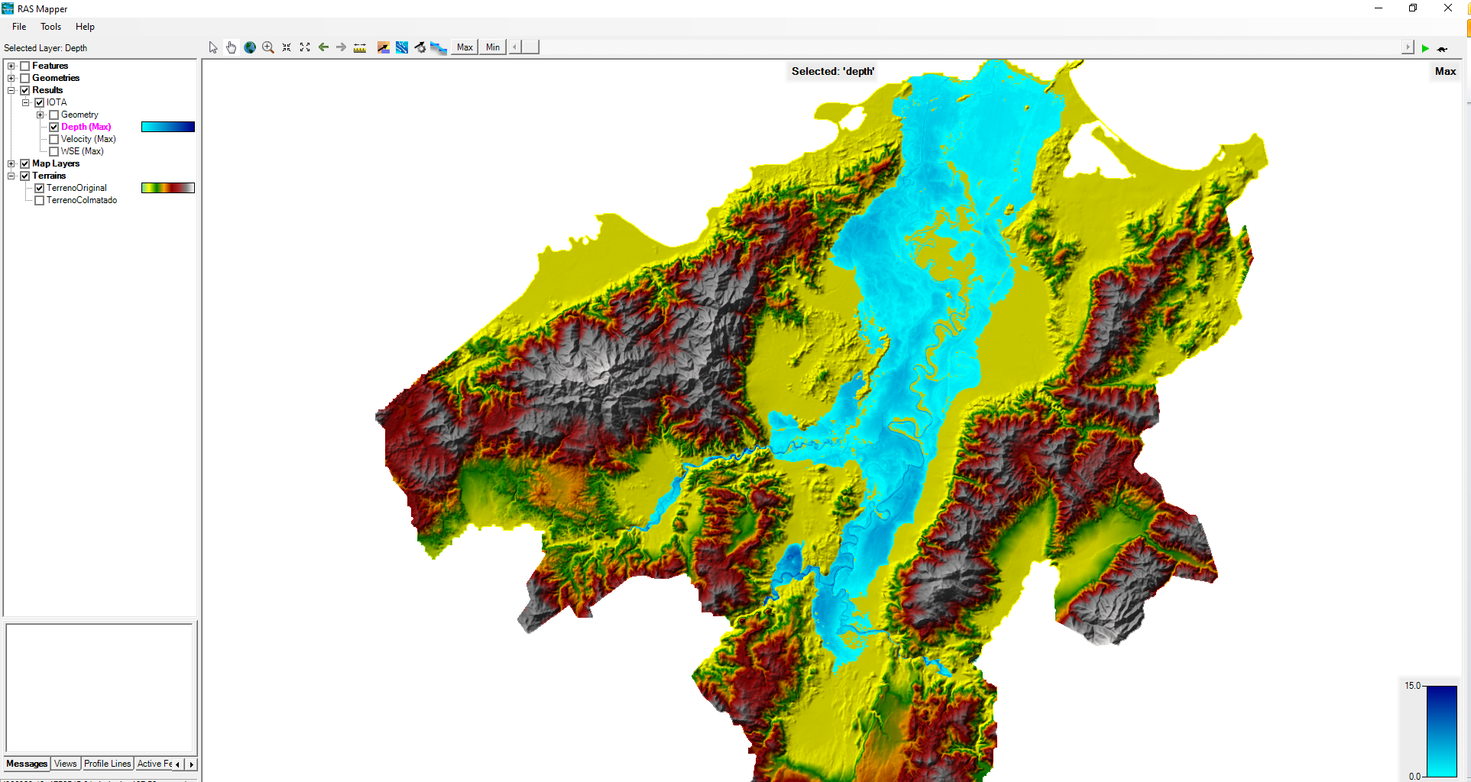Select the TerrenoOriginal layer name
1471x782 pixels.
(x=76, y=188)
